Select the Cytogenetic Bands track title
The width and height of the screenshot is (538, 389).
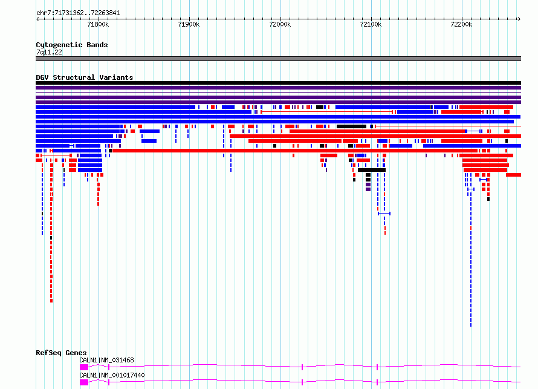pos(72,45)
